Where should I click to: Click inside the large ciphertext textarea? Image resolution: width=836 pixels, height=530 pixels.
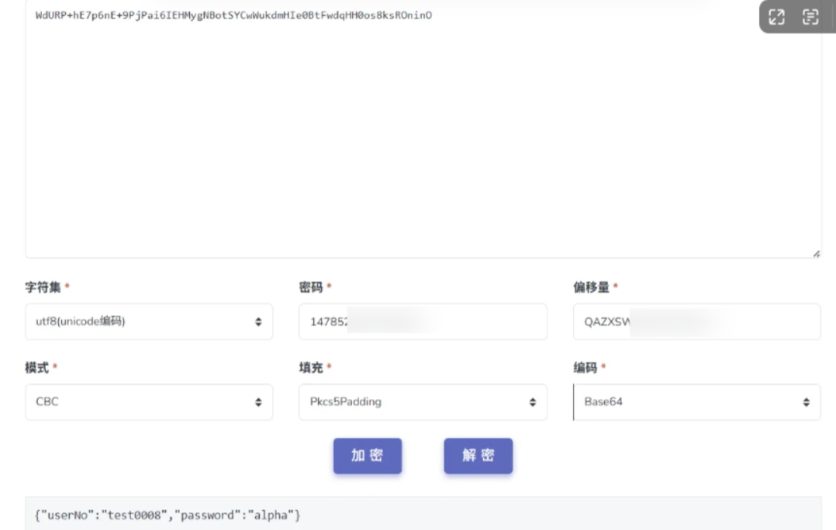pos(423,132)
